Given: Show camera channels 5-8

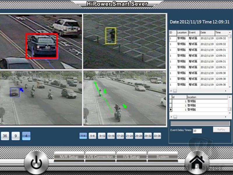Looking at the screenshot, I should click(93, 136).
